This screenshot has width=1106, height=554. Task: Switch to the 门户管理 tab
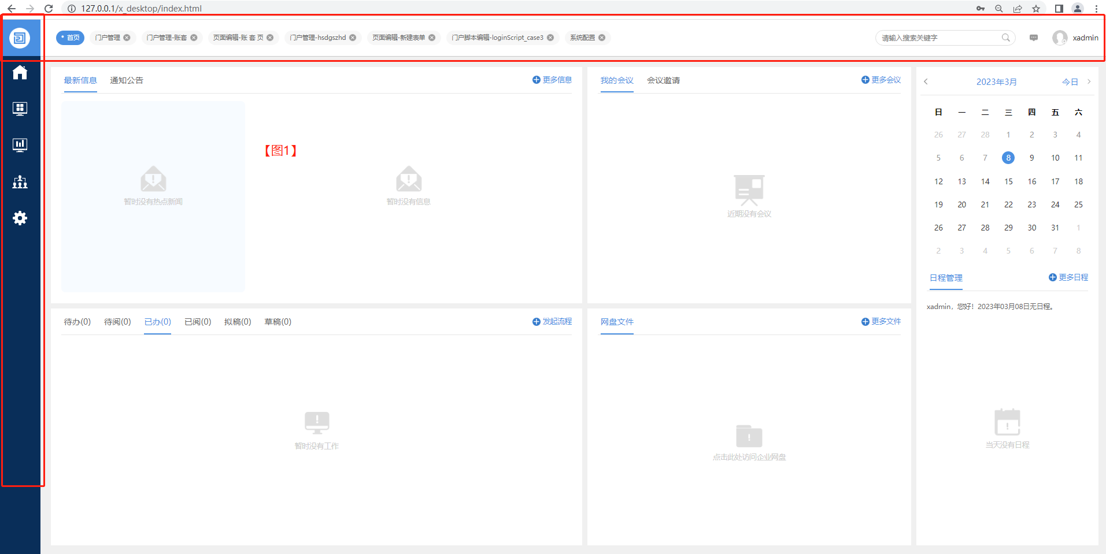[108, 38]
